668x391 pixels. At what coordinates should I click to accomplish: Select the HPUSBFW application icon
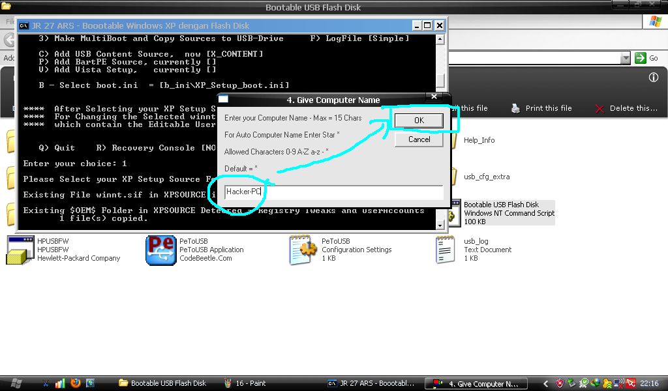click(x=20, y=250)
